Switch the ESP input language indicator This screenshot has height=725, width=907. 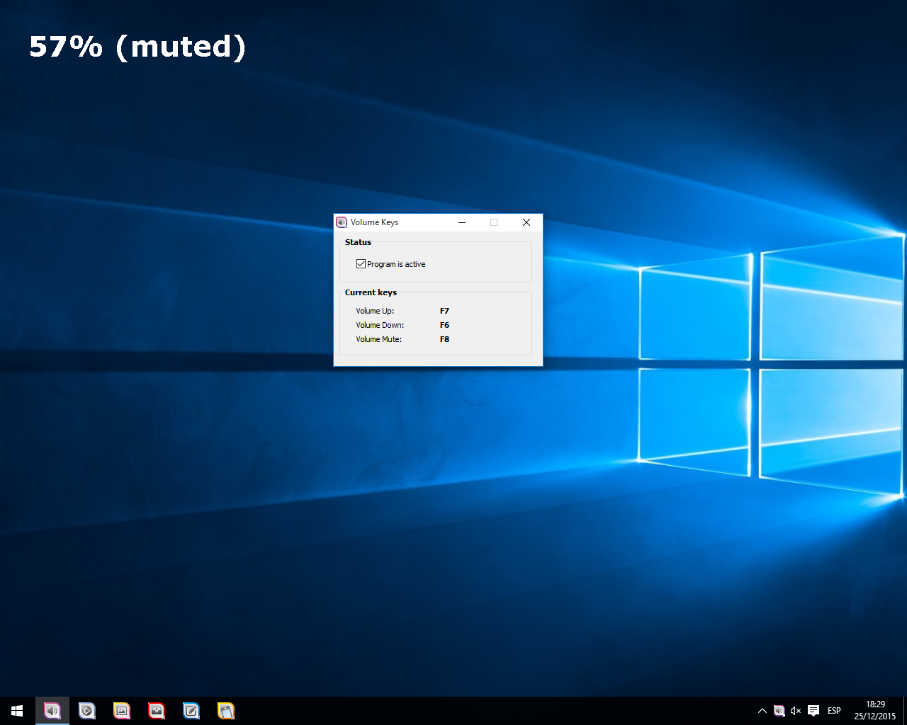click(834, 711)
